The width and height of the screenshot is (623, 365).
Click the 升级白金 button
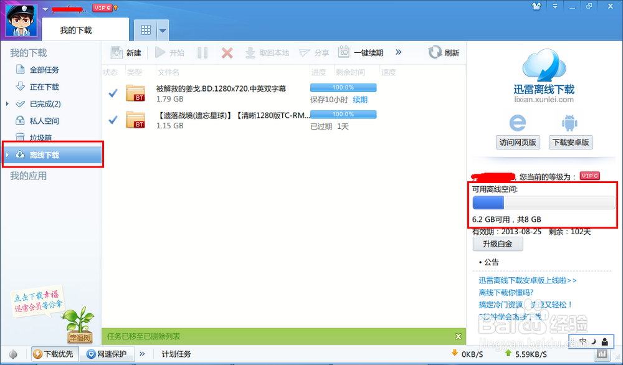pos(497,244)
